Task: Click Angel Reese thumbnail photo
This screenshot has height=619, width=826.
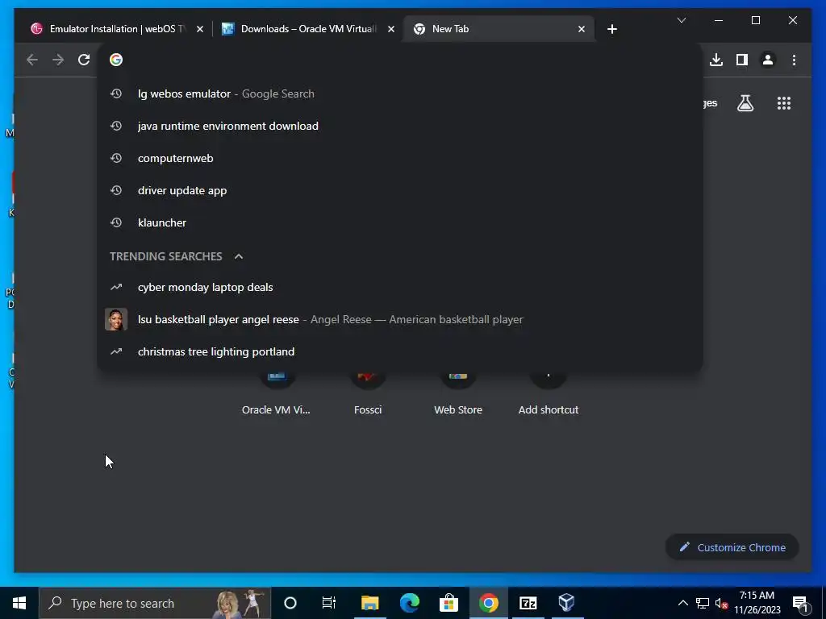Action: tap(116, 319)
